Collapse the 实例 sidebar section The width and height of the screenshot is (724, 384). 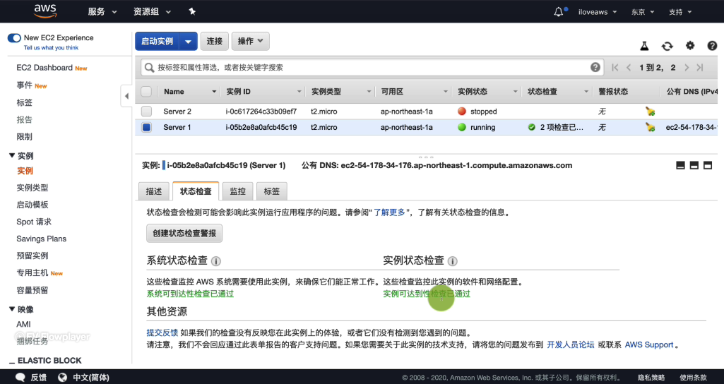point(12,155)
